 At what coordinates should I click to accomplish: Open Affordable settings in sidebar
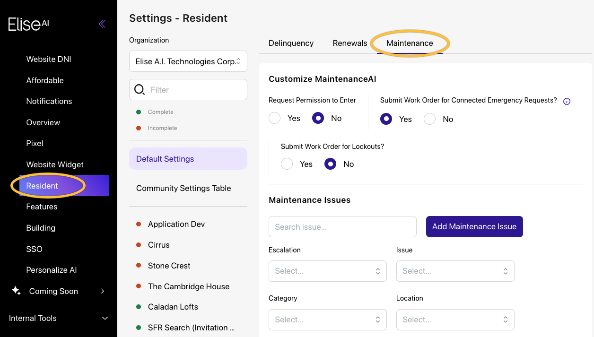(x=45, y=80)
